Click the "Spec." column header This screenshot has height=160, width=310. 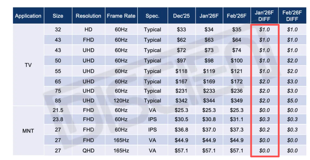coord(152,16)
